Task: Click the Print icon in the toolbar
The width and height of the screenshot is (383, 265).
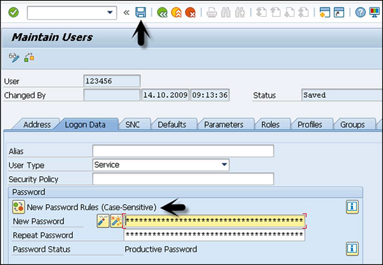Action: pos(211,13)
